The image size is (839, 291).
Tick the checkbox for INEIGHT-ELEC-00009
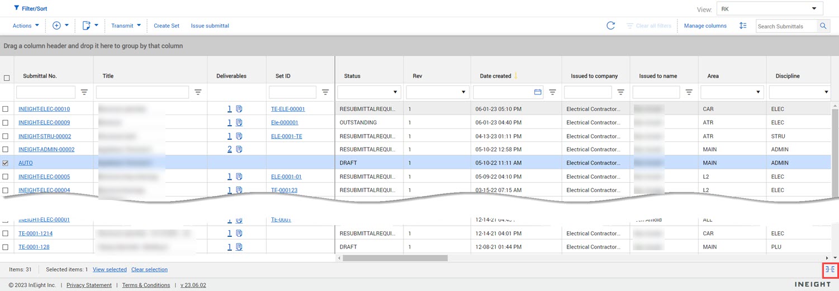coord(6,122)
